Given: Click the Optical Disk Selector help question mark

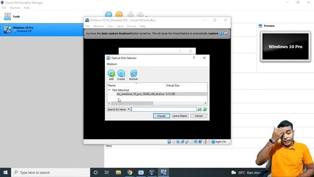Looking at the screenshot, I should click(194, 58).
